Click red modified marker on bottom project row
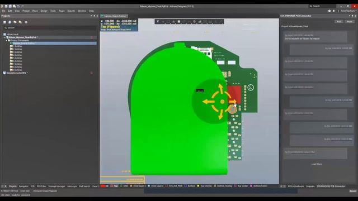Screen dimensions: 358x201 [x=92, y=73]
